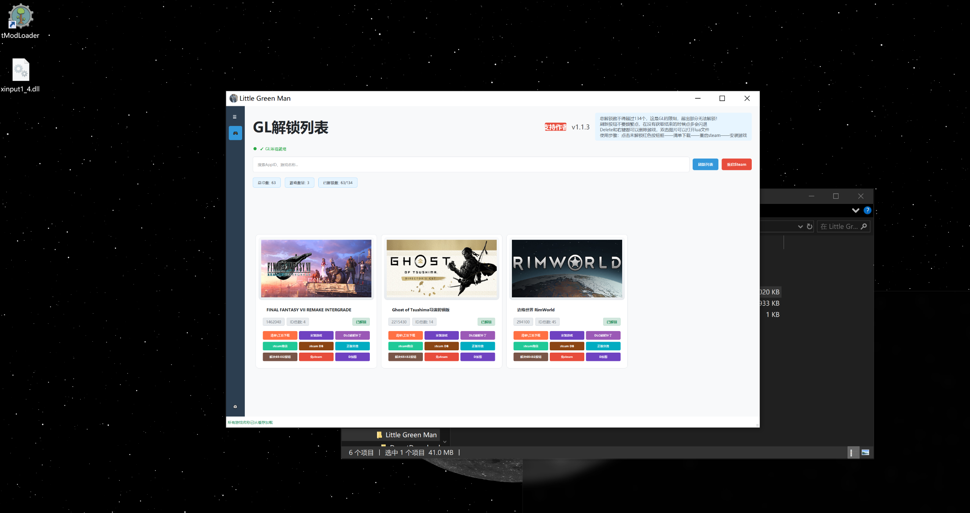This screenshot has height=513, width=970.
Task: Click the blue 刷新列表 button
Action: click(x=705, y=165)
